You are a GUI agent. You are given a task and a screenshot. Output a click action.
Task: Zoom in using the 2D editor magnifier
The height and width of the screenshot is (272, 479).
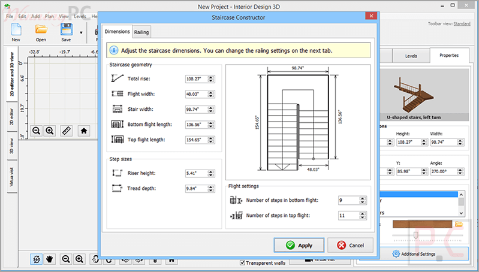[50, 131]
